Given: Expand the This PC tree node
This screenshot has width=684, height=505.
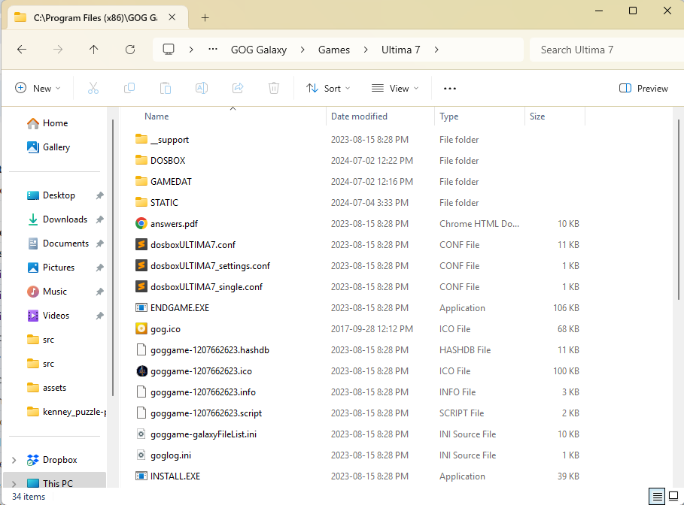Looking at the screenshot, I should [x=14, y=484].
